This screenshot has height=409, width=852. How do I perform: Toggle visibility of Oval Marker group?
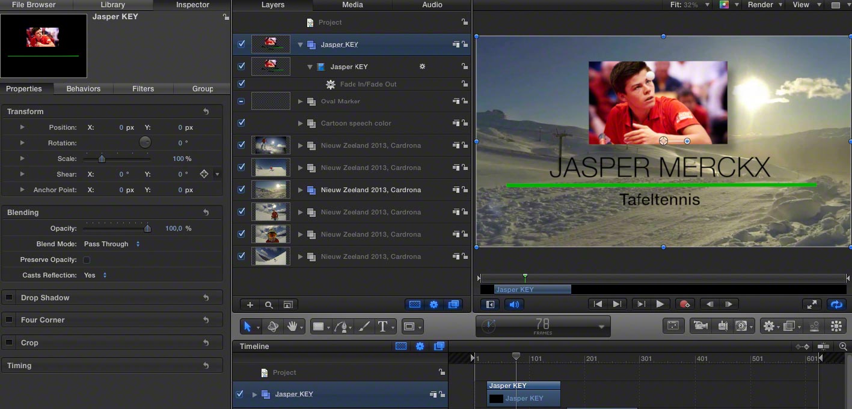(x=242, y=101)
